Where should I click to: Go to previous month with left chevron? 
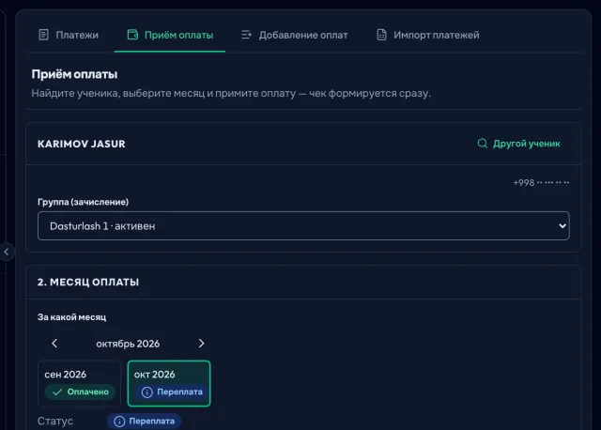(54, 344)
